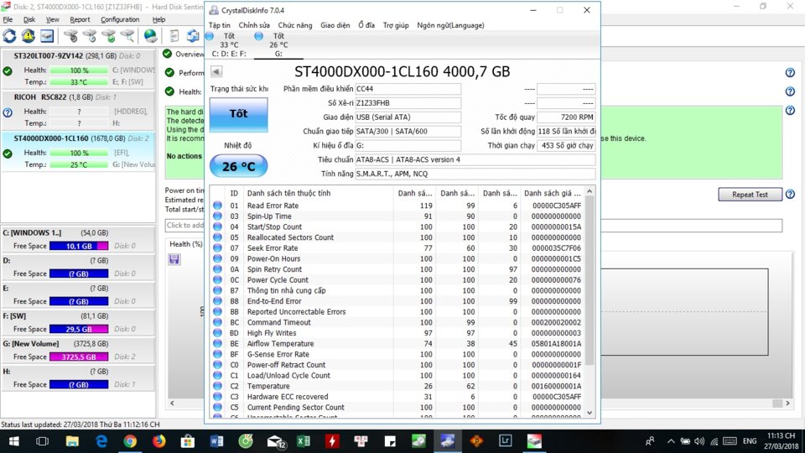Open the Report menu
805x453 pixels.
click(x=80, y=19)
